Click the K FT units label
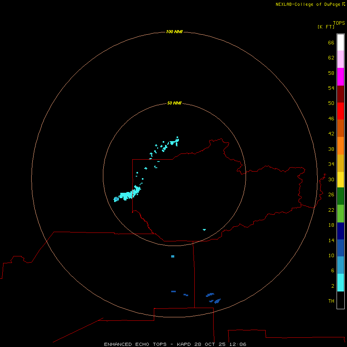The width and height of the screenshot is (347, 347). point(326,27)
